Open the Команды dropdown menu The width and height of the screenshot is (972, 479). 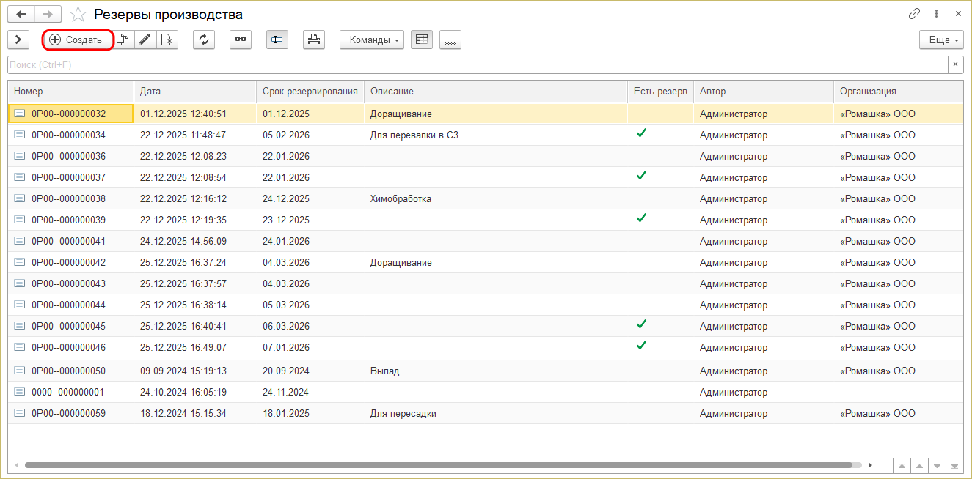pos(372,40)
